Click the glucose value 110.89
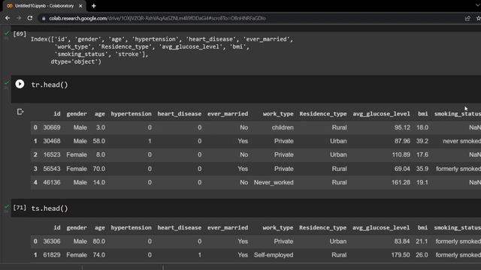The image size is (481, 270). coord(401,155)
